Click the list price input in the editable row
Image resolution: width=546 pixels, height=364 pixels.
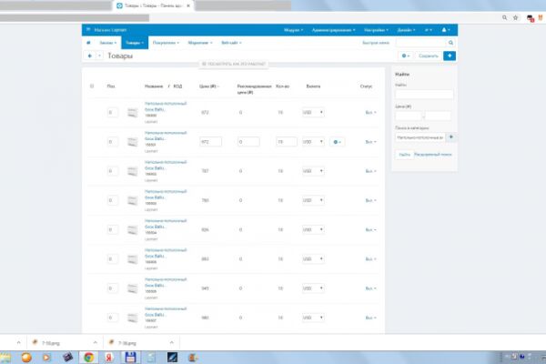248,142
